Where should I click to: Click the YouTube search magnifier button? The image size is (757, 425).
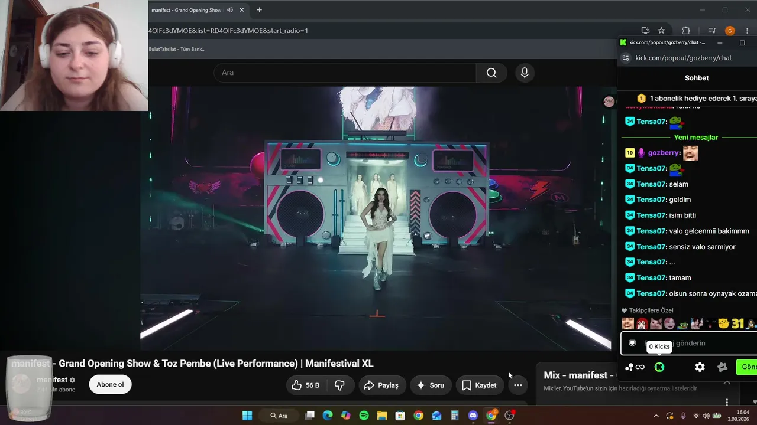pos(491,73)
